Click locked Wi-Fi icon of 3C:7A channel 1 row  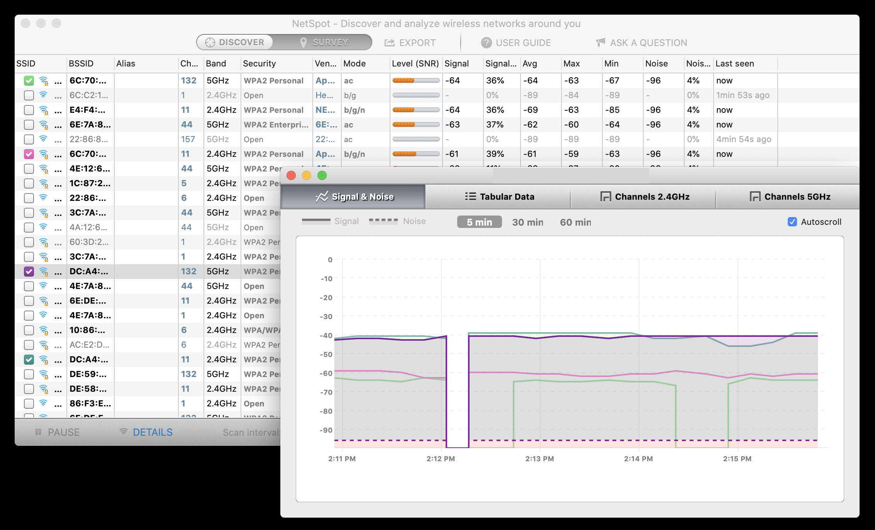click(44, 257)
